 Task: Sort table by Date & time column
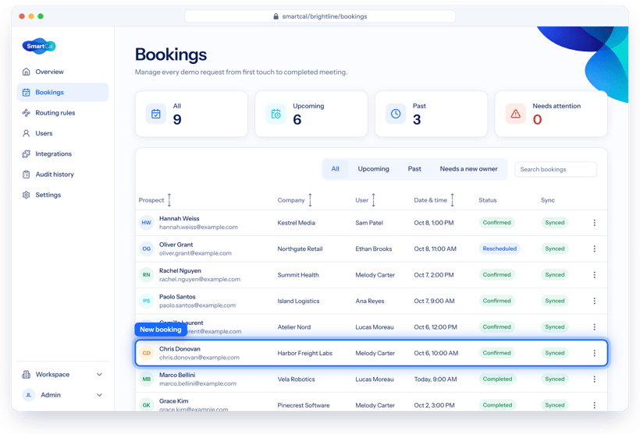pyautogui.click(x=452, y=200)
